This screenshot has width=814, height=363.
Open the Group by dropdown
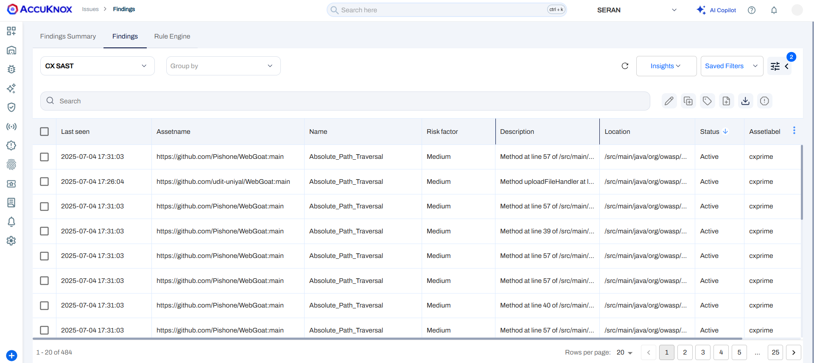point(224,66)
